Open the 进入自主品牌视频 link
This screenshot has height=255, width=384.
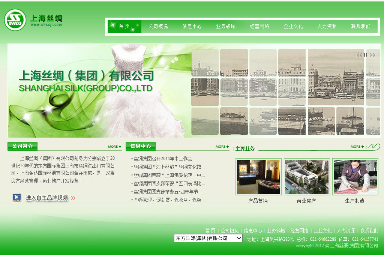(47, 198)
